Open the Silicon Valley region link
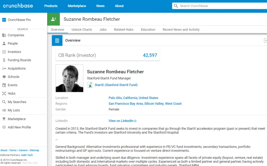This screenshot has width=267, height=166. click(x=154, y=104)
